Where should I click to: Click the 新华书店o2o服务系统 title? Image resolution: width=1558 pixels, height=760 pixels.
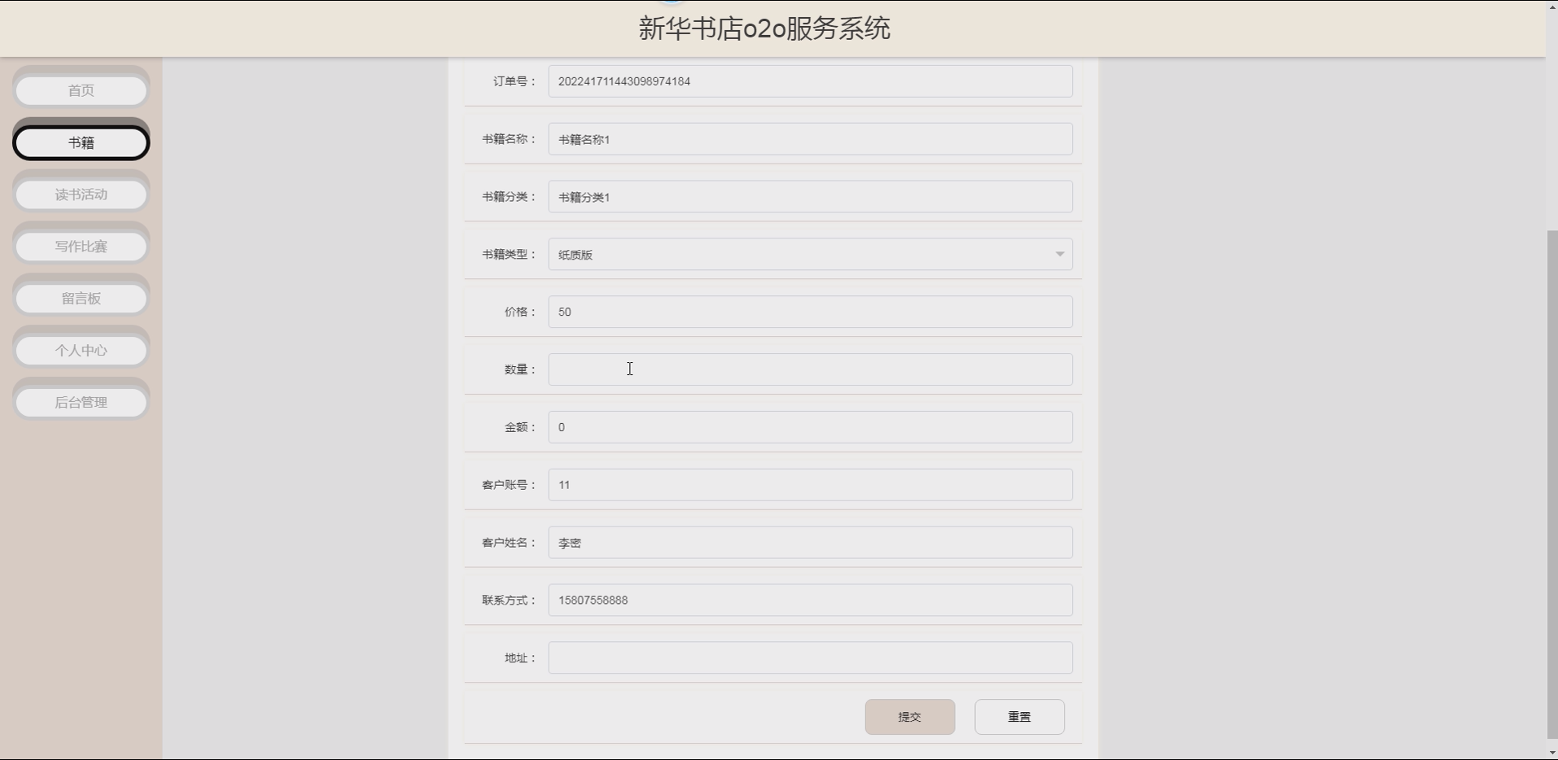764,28
